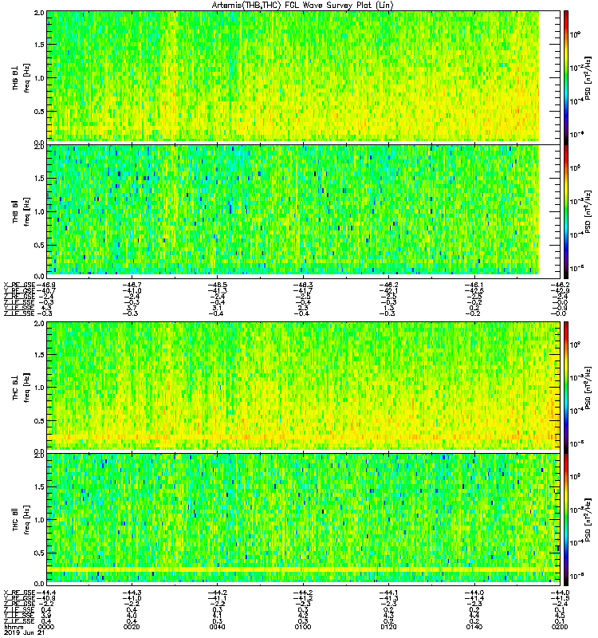The height and width of the screenshot is (638, 598).
Task: Select the THC B-parallel spectrogram panel
Action: click(x=304, y=518)
